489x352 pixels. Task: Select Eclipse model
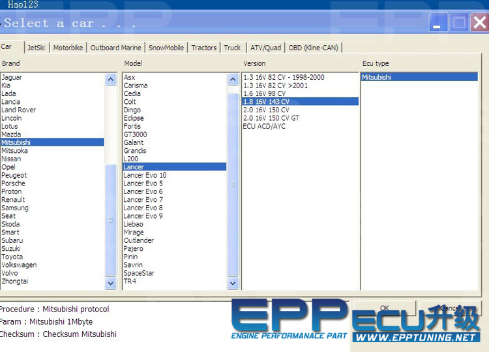175,118
